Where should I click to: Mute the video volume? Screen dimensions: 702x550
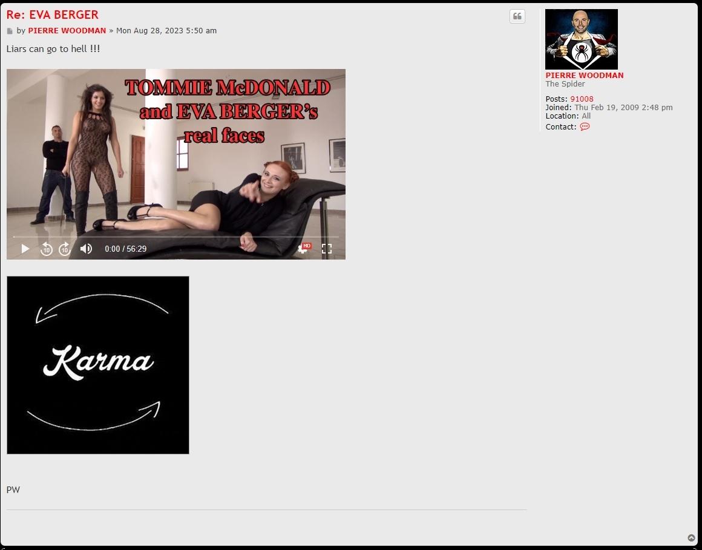[86, 249]
